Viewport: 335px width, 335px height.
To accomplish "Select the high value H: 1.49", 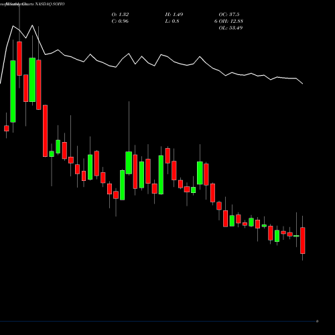I will 174,15.
